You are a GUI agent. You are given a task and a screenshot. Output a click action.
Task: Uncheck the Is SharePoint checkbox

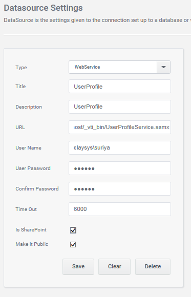click(x=73, y=230)
